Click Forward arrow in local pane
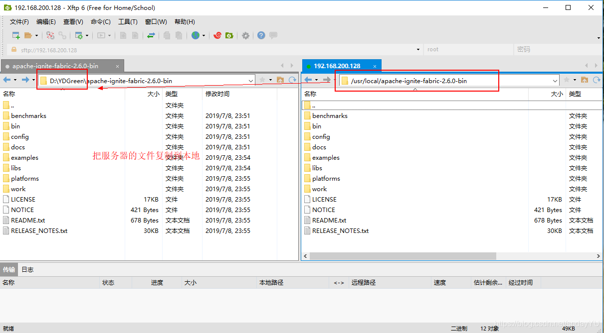Viewport: 604px width, 333px height. [x=25, y=80]
